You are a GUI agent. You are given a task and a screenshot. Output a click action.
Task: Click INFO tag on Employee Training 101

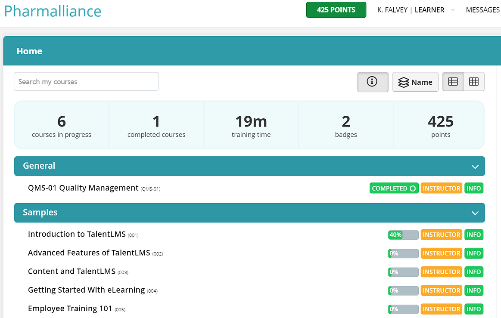(473, 309)
